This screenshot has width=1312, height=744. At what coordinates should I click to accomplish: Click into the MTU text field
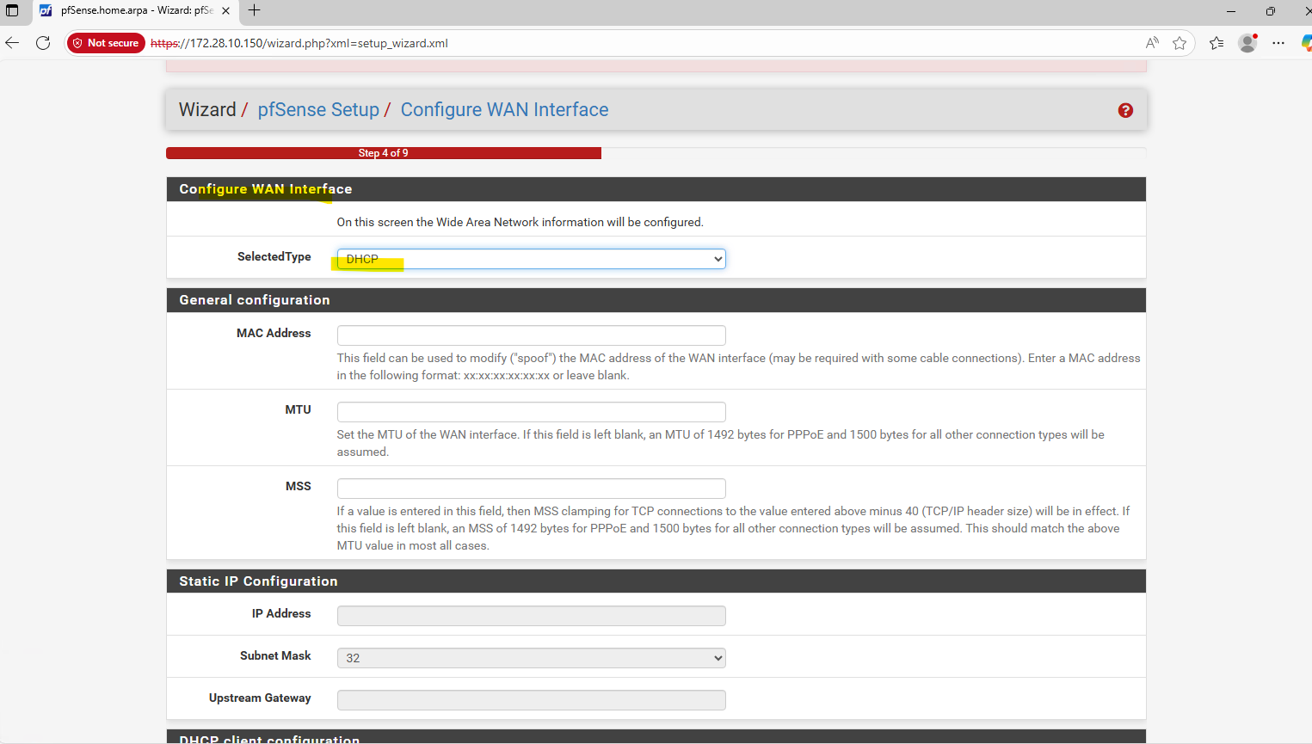coord(531,412)
